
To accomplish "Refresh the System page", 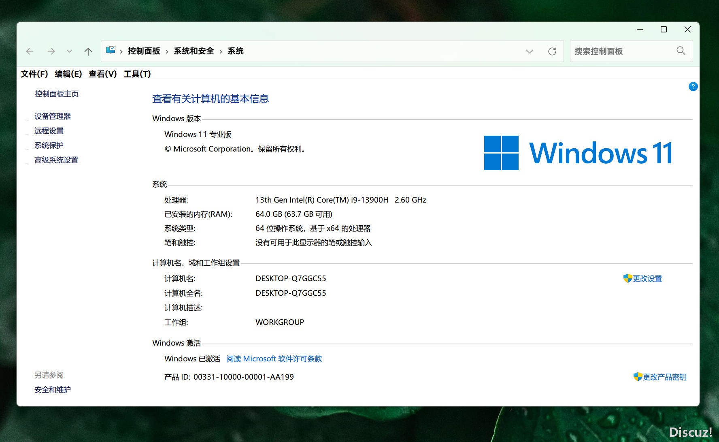I will [552, 51].
